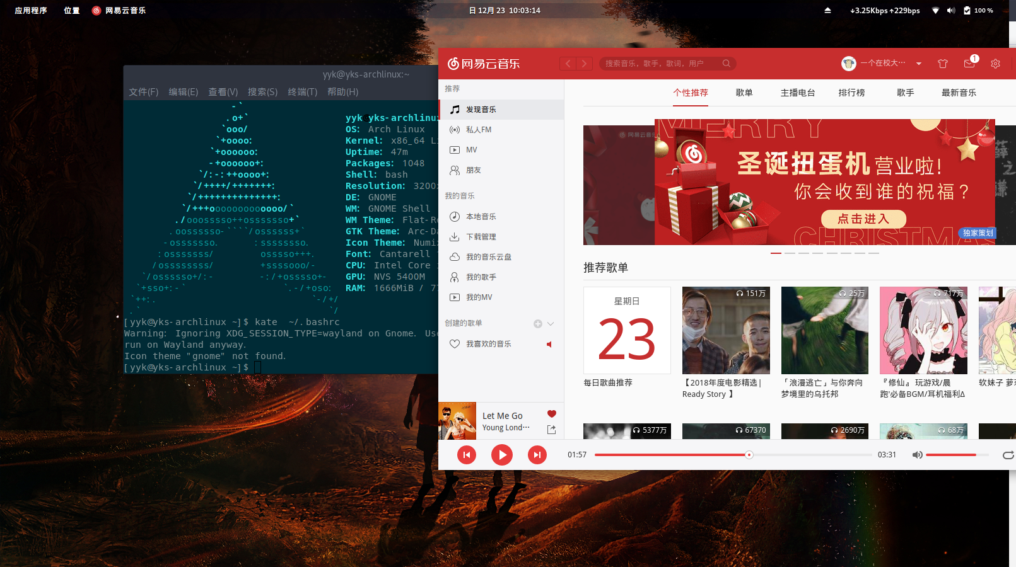Open the battery status indicator
This screenshot has height=567, width=1016.
click(x=978, y=11)
